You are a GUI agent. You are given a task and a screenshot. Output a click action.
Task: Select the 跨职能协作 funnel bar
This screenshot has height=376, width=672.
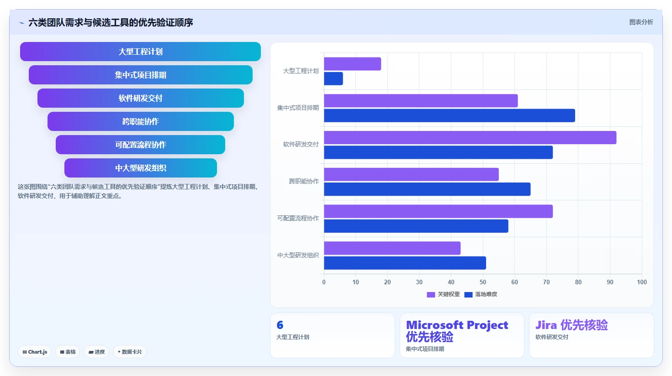140,121
